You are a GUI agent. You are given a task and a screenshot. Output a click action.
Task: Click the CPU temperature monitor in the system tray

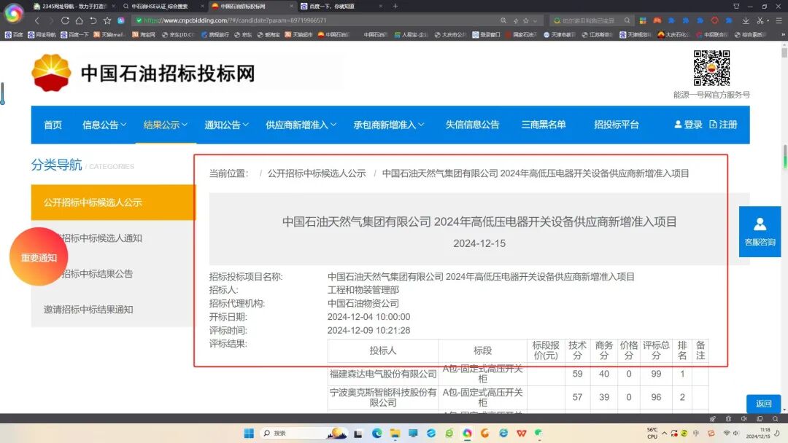652,433
